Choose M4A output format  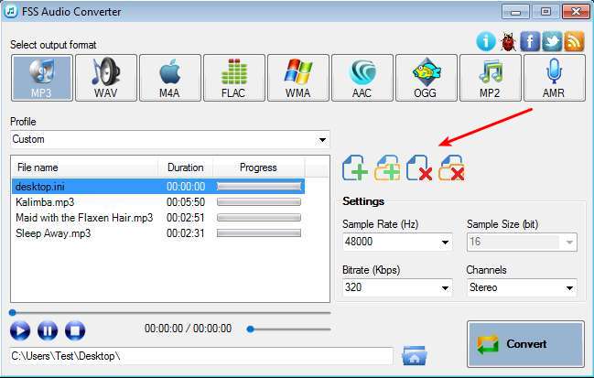(x=170, y=78)
